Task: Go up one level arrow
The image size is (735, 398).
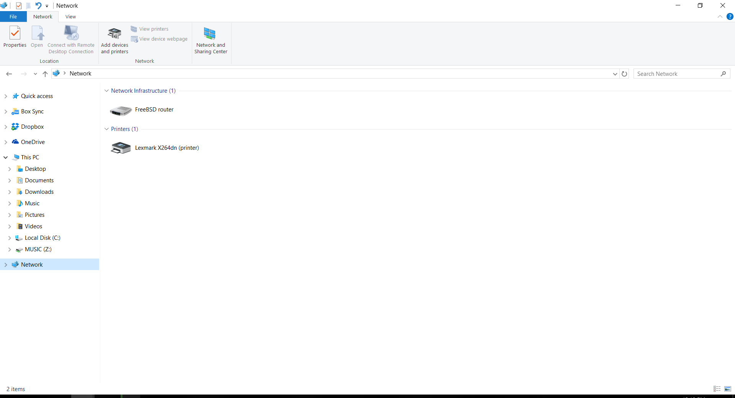Action: pos(45,74)
